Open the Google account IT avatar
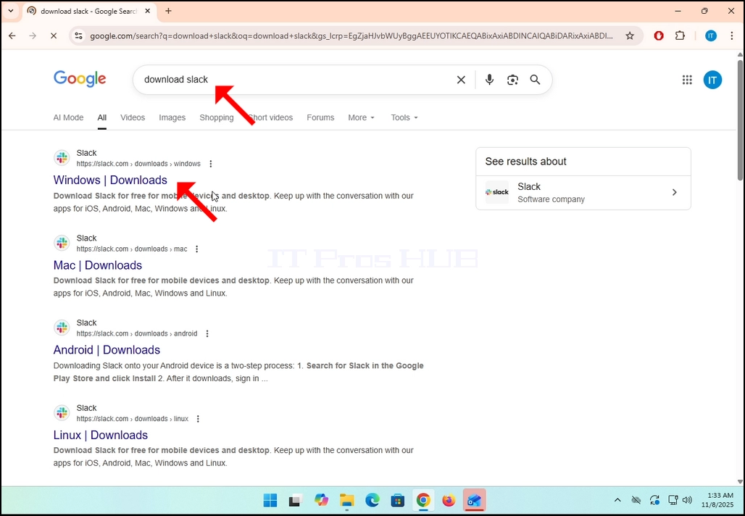 point(712,80)
